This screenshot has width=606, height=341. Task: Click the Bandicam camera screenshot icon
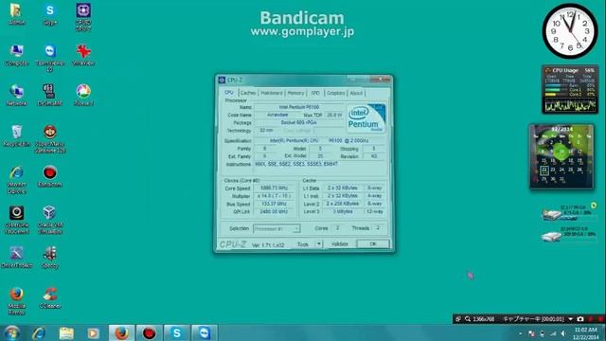click(580, 319)
